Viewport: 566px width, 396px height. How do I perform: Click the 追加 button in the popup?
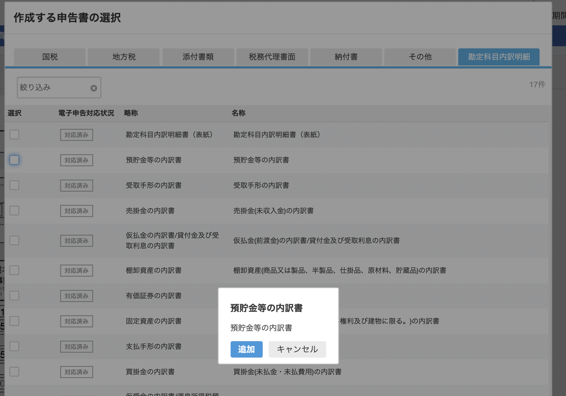[x=246, y=349]
